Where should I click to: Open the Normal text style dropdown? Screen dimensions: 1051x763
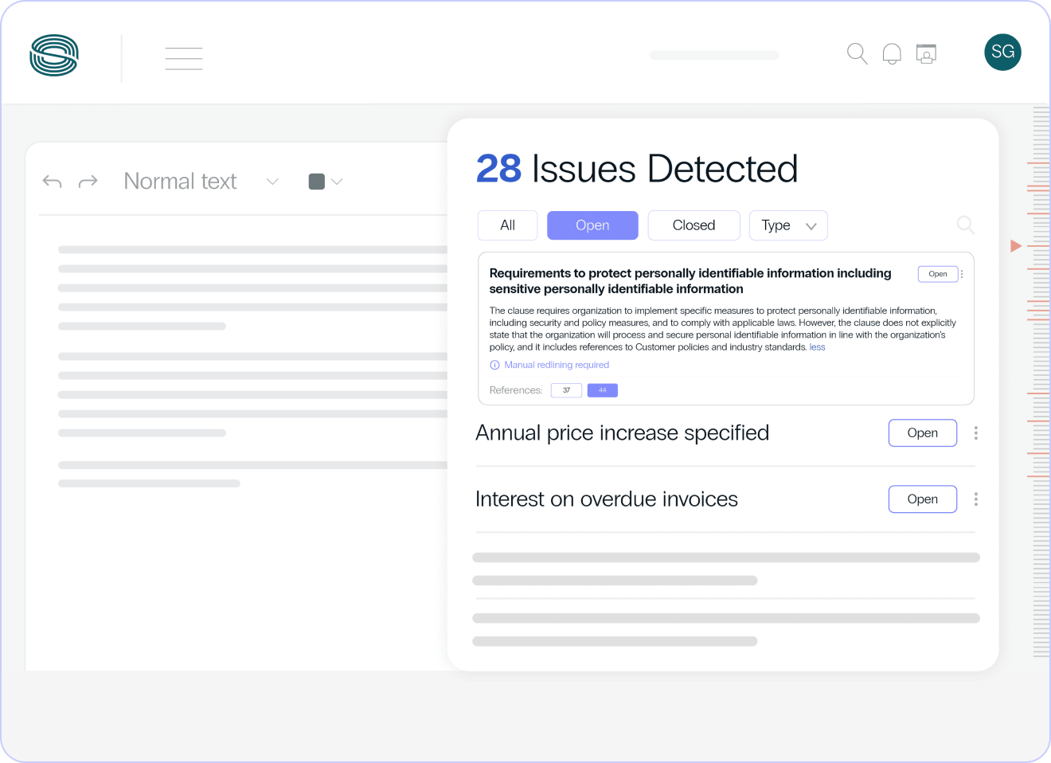click(x=201, y=182)
